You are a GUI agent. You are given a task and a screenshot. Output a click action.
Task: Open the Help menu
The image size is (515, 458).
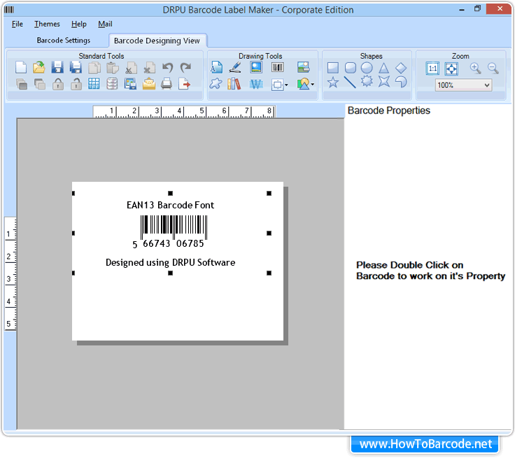pyautogui.click(x=79, y=24)
